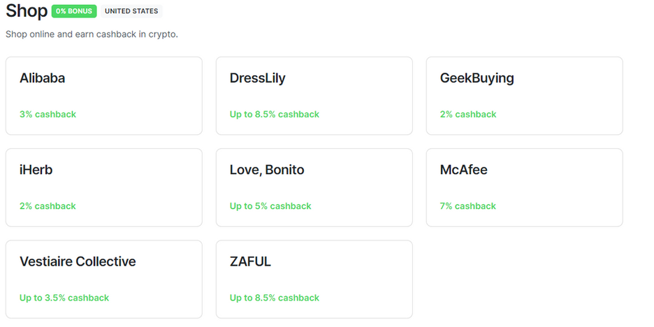Click DressLily's Up to 8.5% cashback label
Image resolution: width=654 pixels, height=327 pixels.
pyautogui.click(x=274, y=115)
